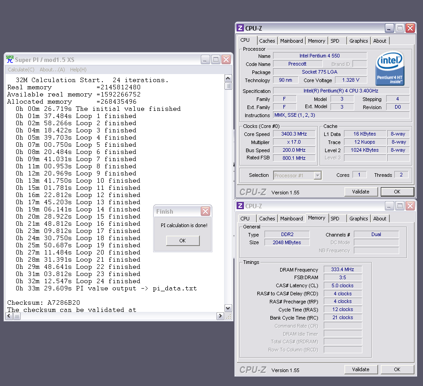The height and width of the screenshot is (386, 423).
Task: Minimize the lower CPU-Z window
Action: coord(389,206)
